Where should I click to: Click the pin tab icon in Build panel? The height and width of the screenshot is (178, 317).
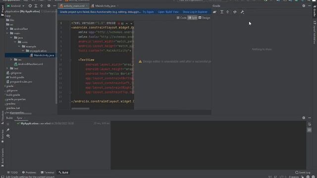pyautogui.click(x=8, y=130)
